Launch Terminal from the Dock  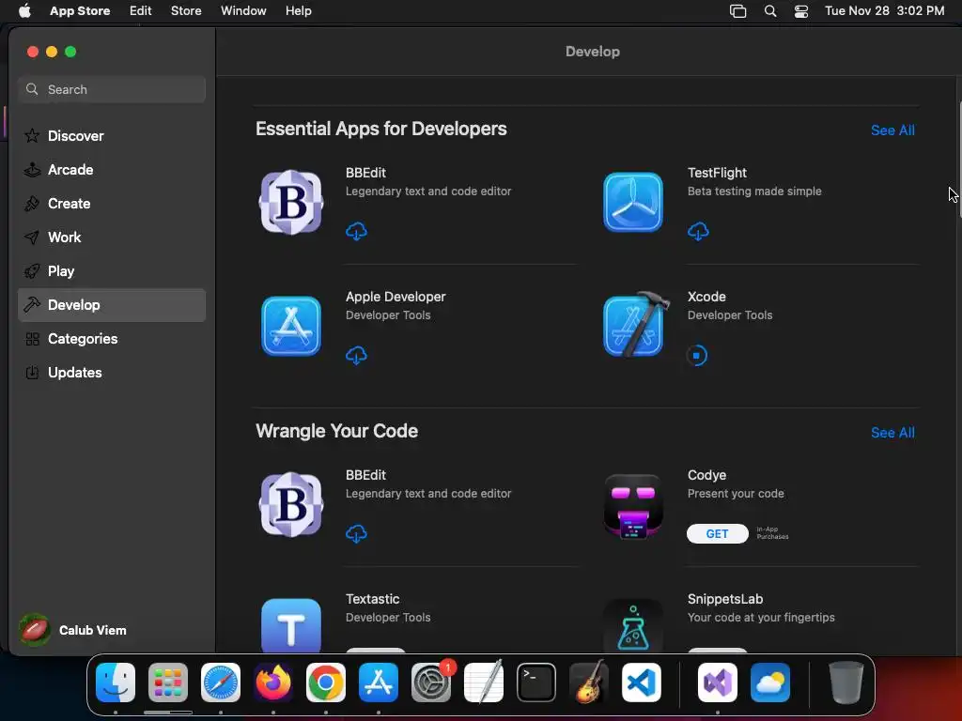[536, 683]
